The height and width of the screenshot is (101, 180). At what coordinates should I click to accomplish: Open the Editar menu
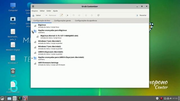click(x=42, y=11)
